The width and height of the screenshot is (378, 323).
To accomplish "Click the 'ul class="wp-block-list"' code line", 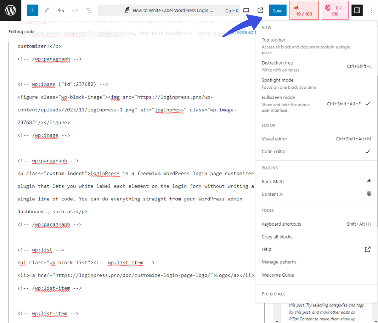I will click(86, 263).
